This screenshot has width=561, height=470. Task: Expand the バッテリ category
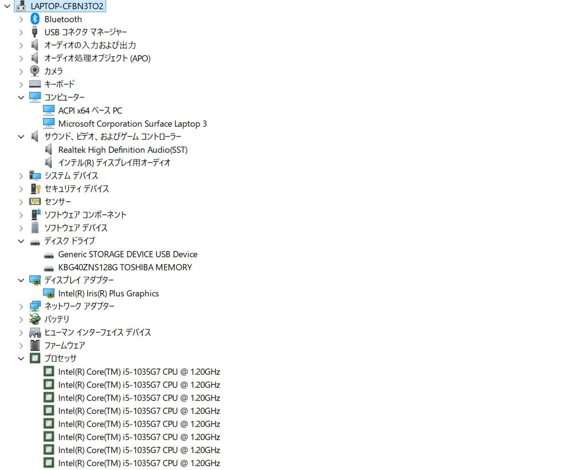click(x=21, y=320)
